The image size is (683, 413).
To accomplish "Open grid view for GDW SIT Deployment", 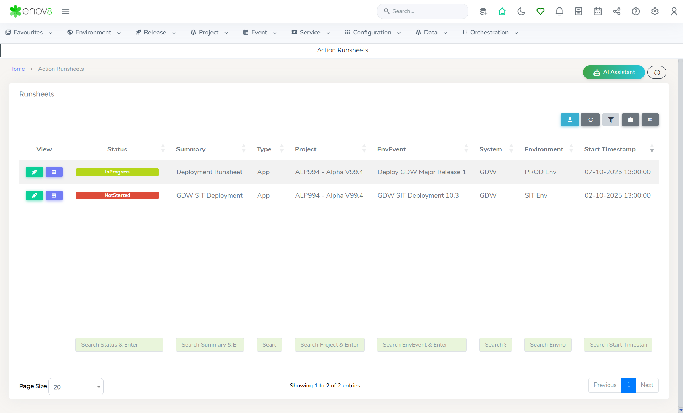I will 54,195.
